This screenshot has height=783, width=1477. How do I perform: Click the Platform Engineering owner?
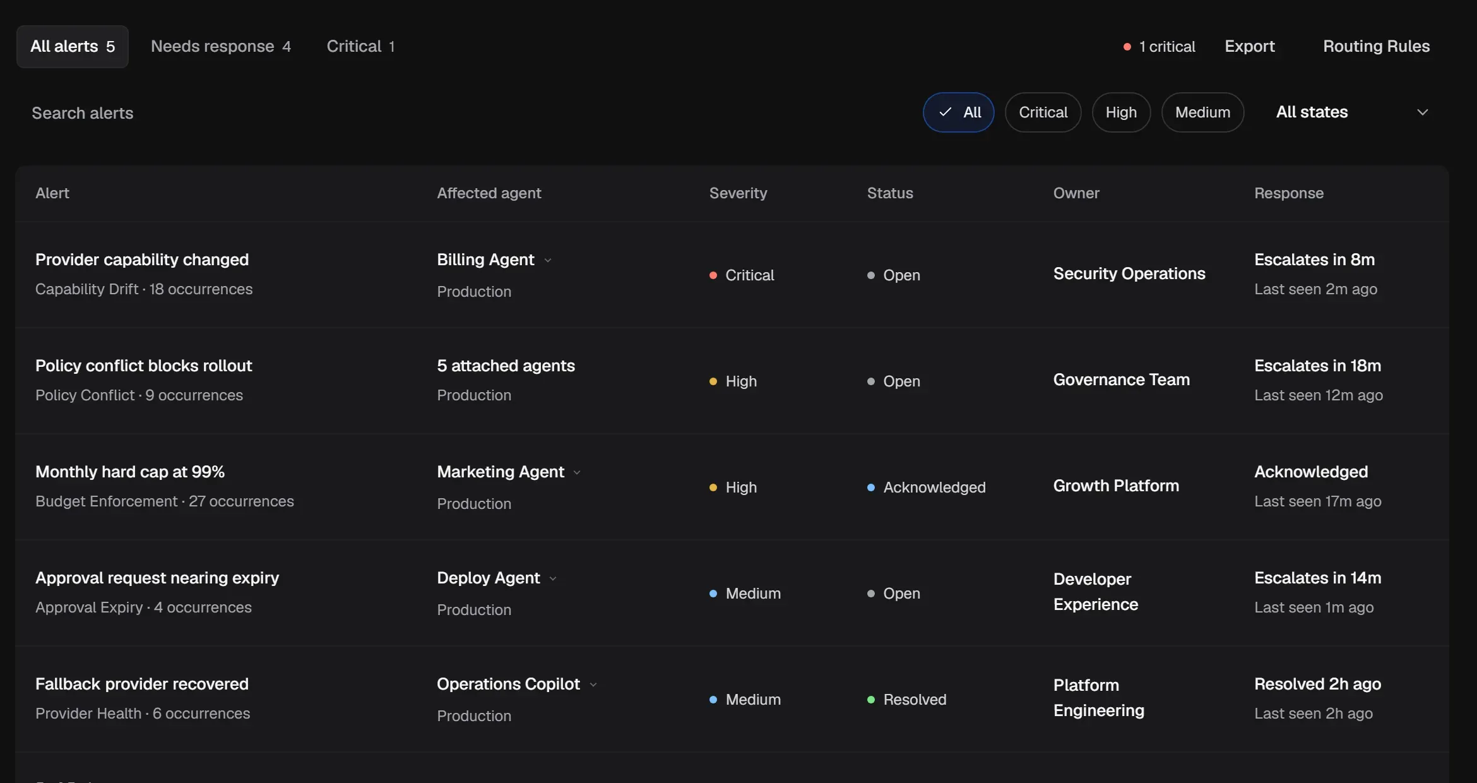(x=1099, y=698)
